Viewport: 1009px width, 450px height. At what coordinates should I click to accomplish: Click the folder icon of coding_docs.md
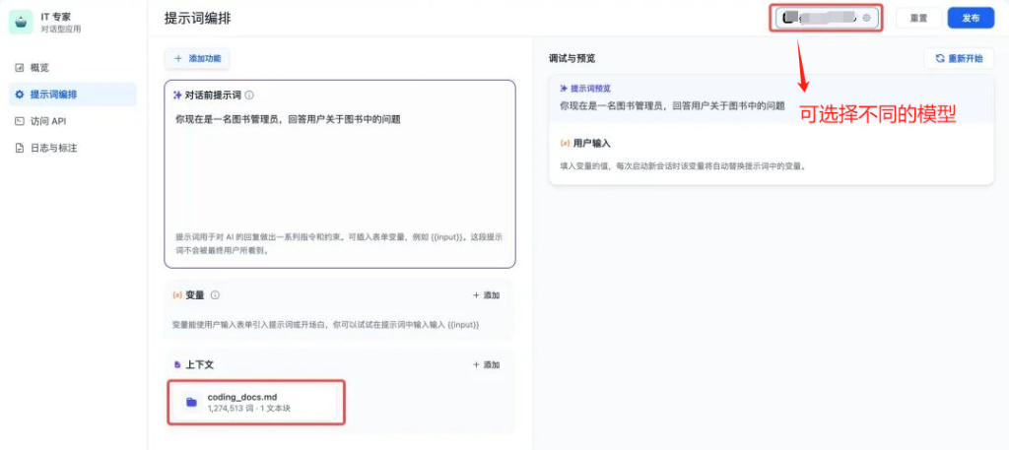[x=191, y=402]
